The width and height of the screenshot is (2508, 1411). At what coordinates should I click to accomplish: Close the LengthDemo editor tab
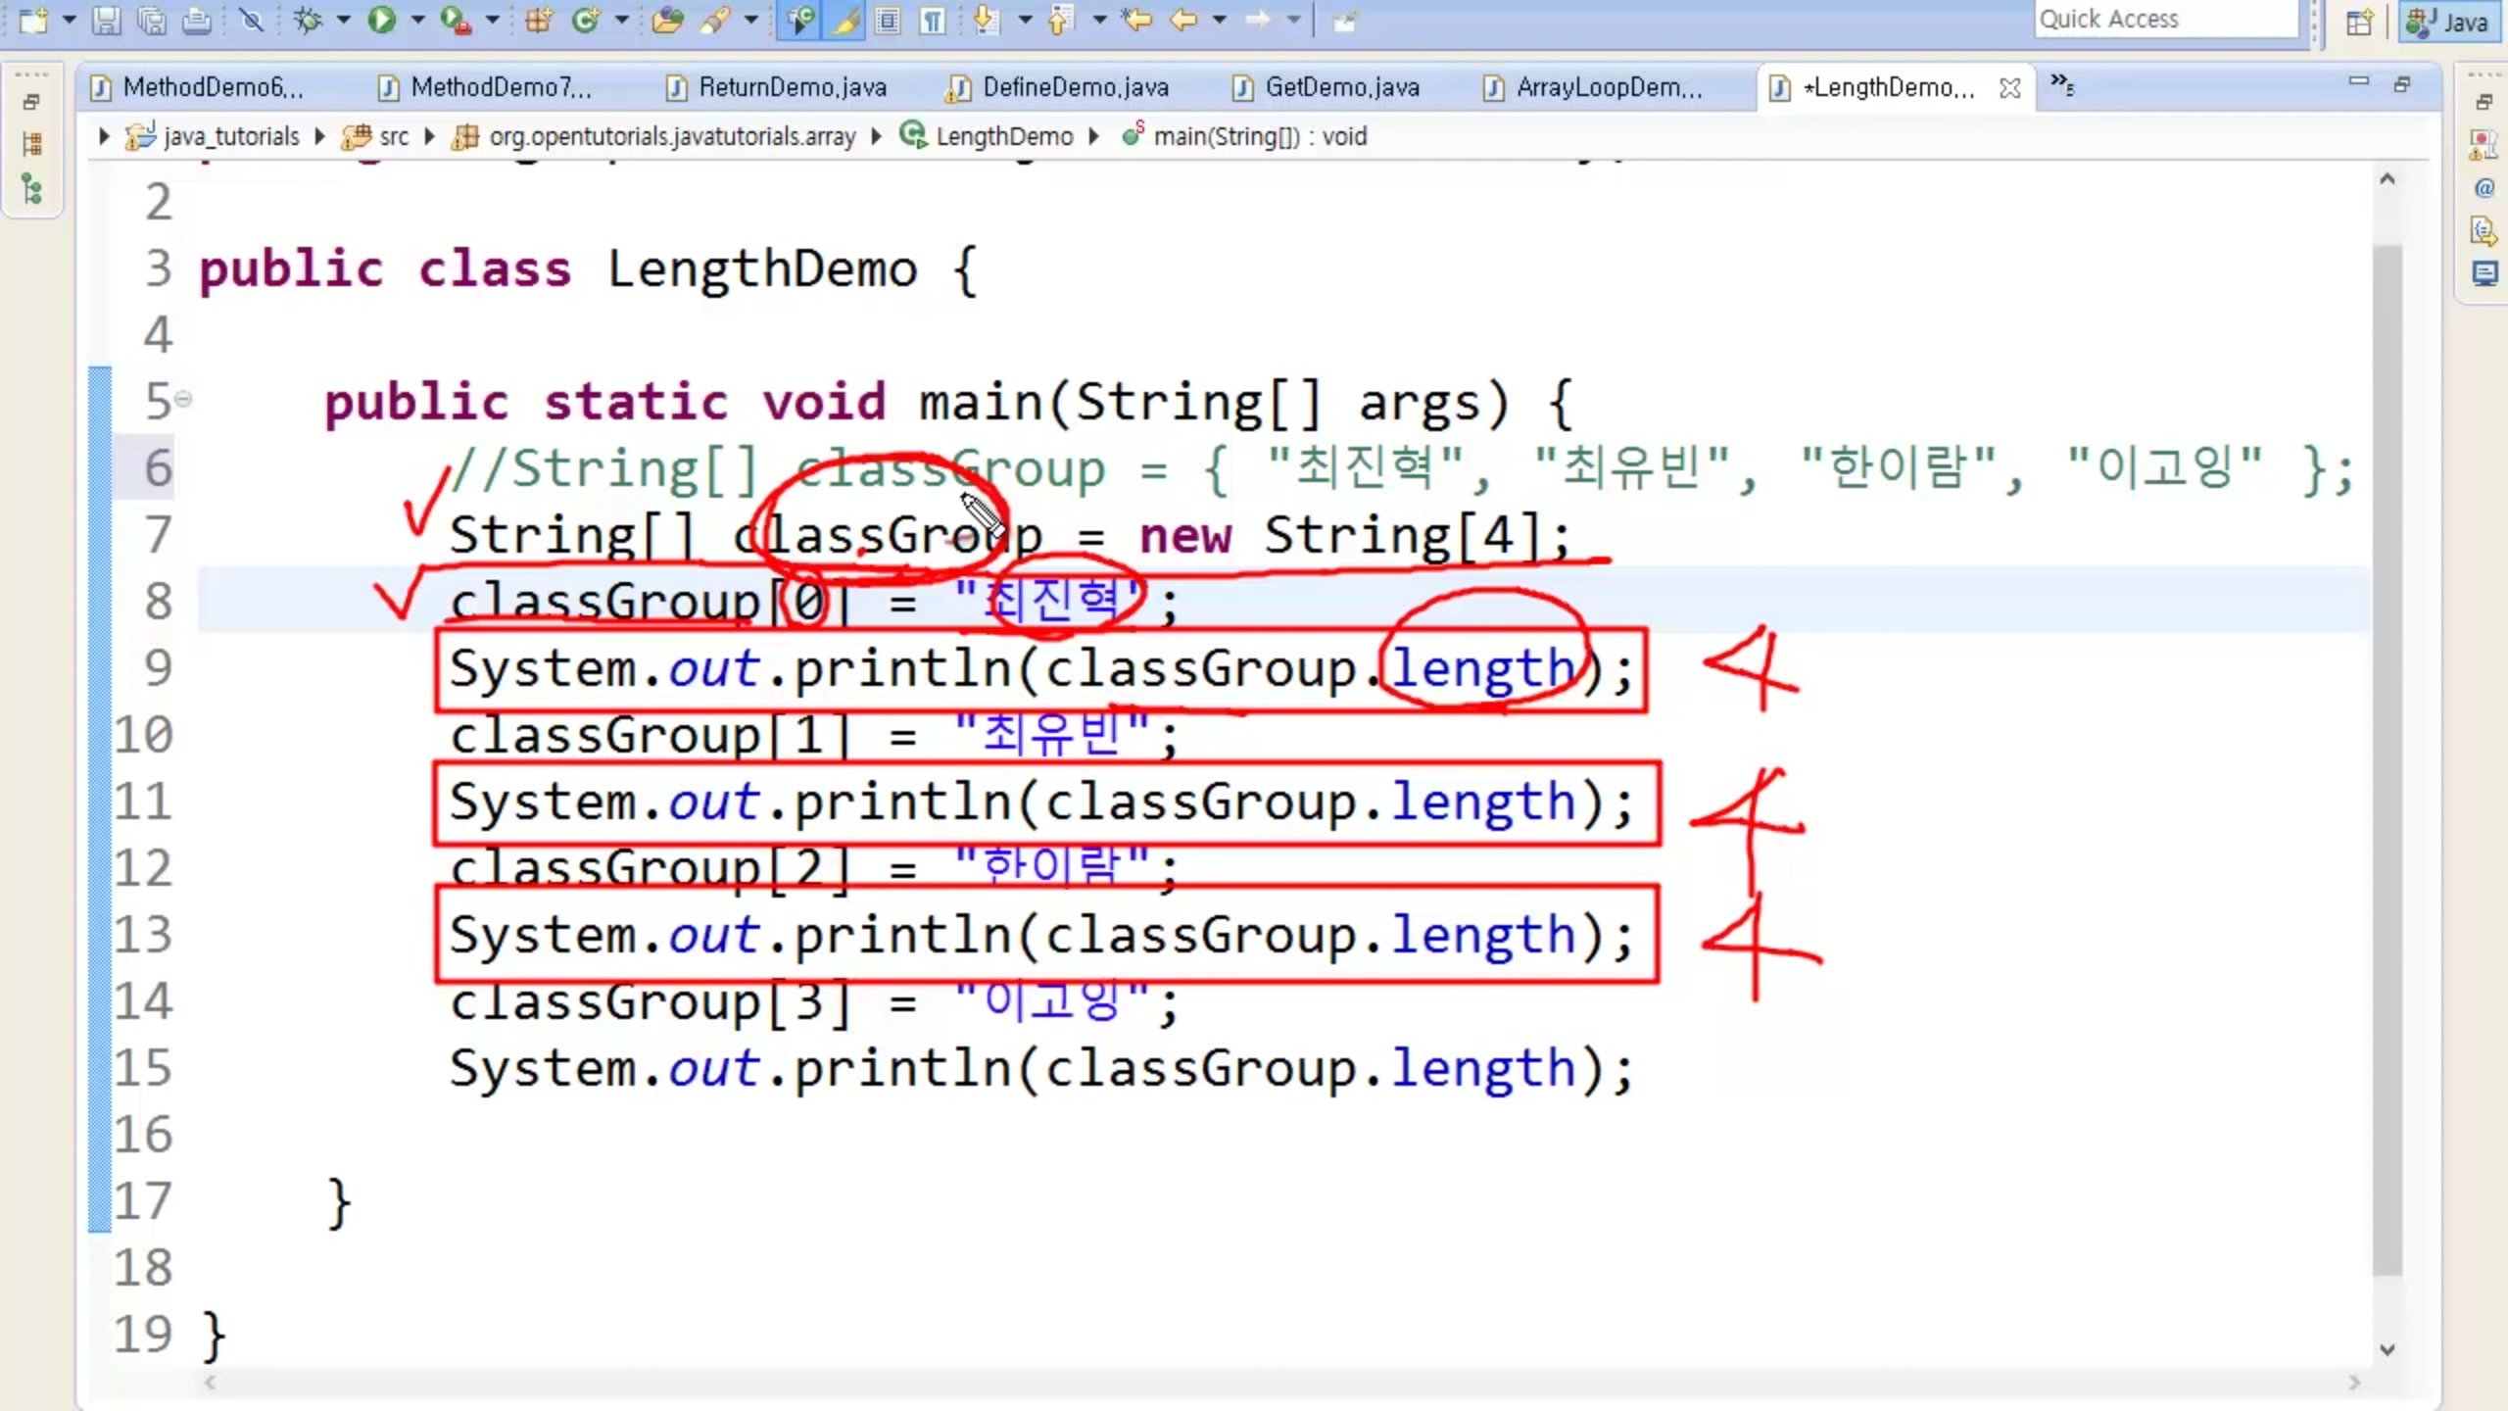tap(2010, 88)
